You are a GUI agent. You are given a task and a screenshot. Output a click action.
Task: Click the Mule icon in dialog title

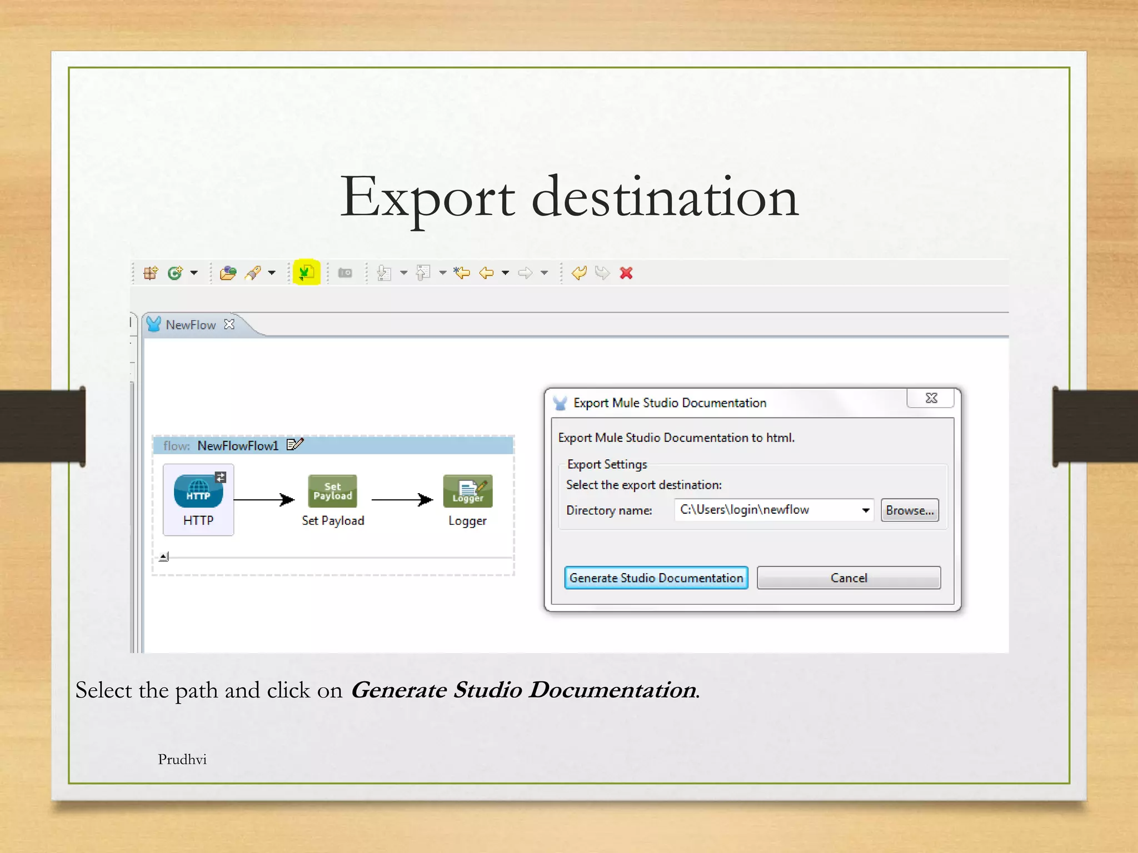coord(560,403)
